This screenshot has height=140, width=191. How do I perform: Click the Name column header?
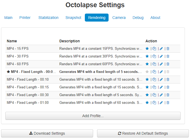point(12,41)
